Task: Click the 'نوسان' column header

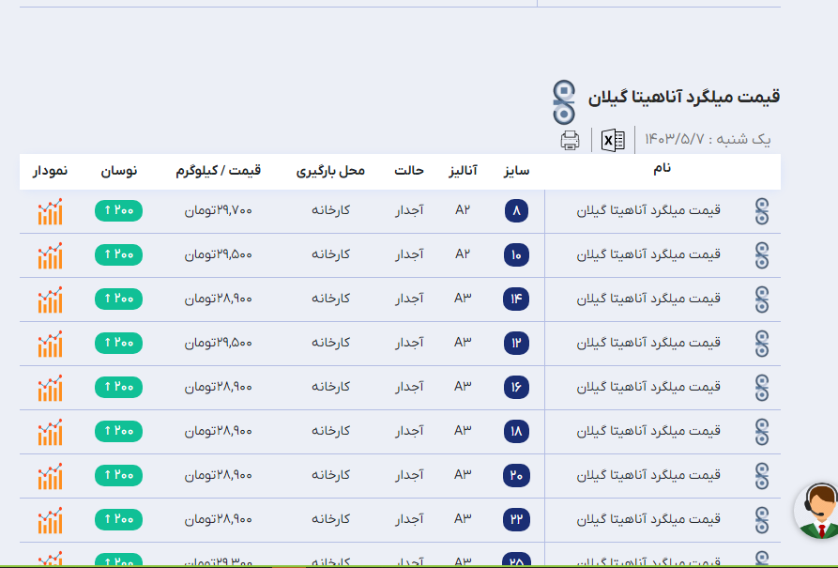Action: pos(119,171)
